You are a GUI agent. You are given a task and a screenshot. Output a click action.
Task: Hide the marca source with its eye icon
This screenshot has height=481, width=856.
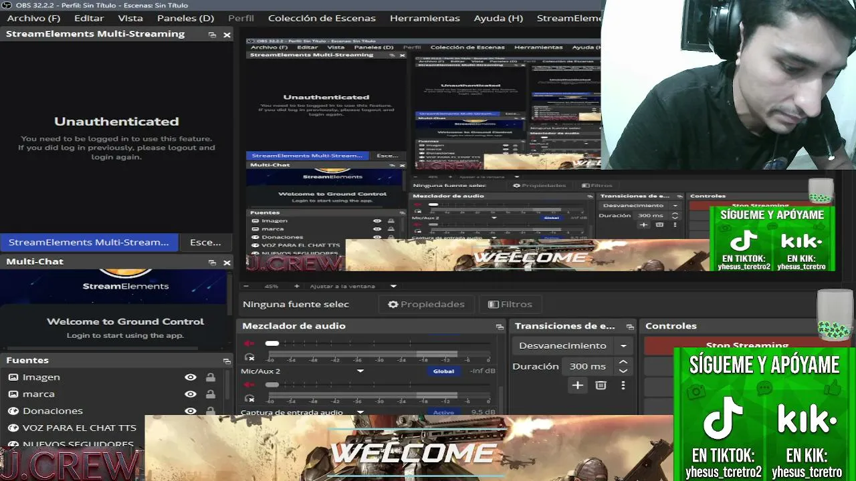pyautogui.click(x=191, y=394)
